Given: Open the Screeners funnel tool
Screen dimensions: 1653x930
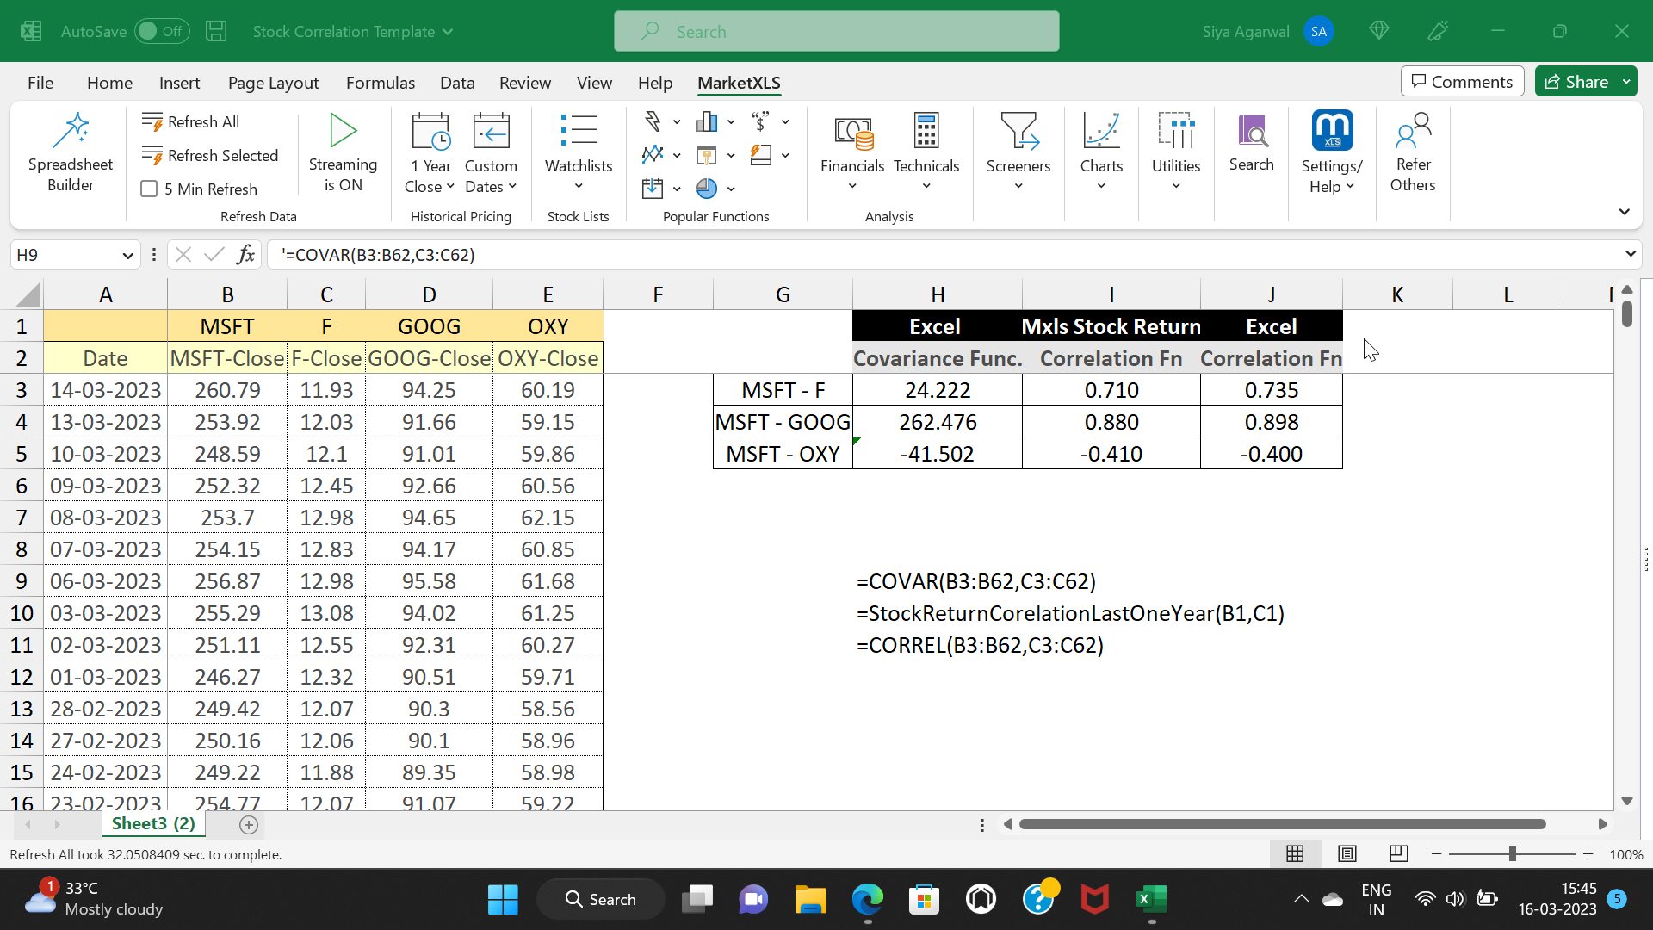Looking at the screenshot, I should [x=1018, y=153].
